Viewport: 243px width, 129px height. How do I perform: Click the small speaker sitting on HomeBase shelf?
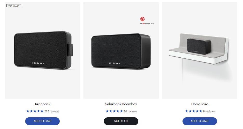click(199, 46)
